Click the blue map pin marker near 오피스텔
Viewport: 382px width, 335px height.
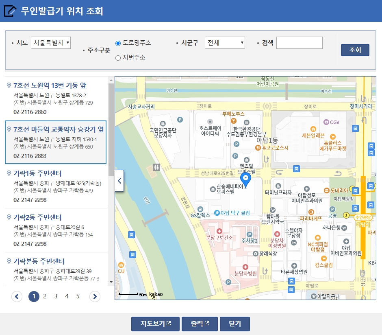pyautogui.click(x=246, y=179)
